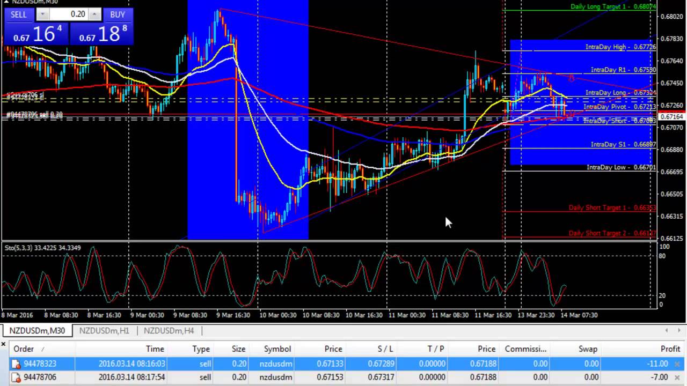Click the order icon beside 94478323
The height and width of the screenshot is (386, 687).
pyautogui.click(x=17, y=363)
